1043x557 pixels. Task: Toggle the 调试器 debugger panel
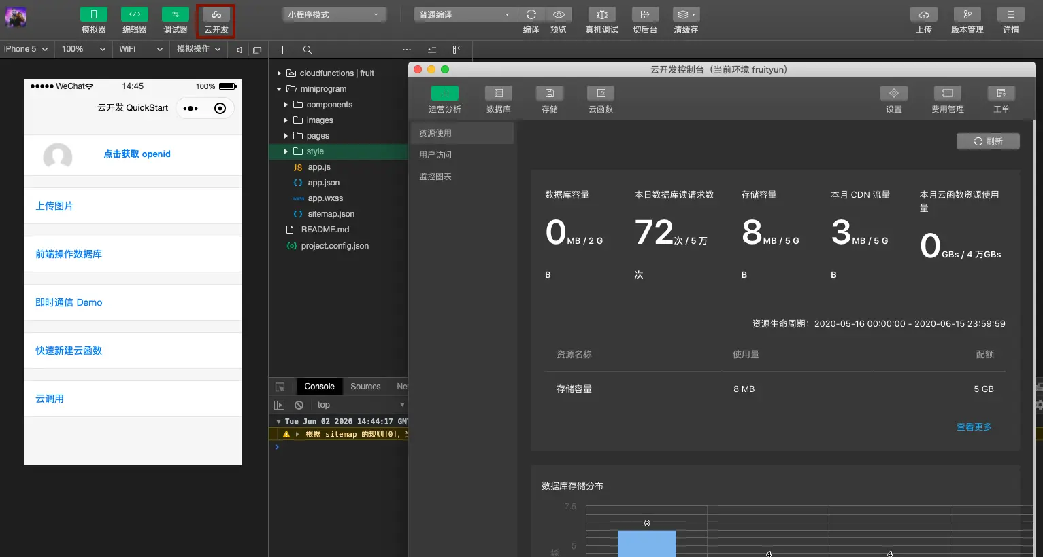(x=176, y=14)
